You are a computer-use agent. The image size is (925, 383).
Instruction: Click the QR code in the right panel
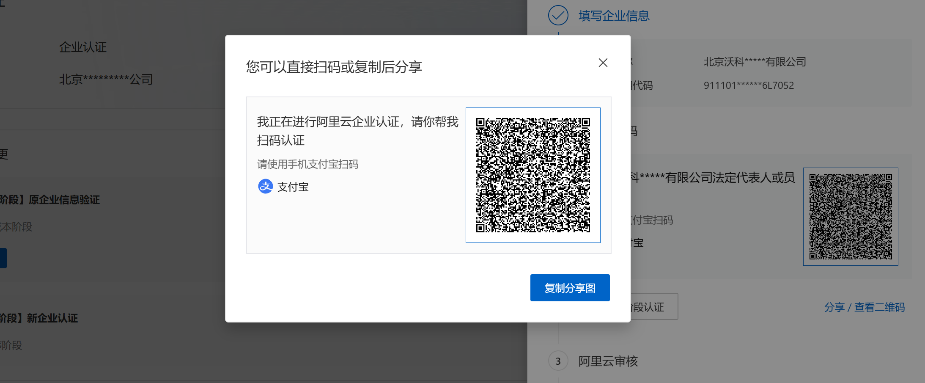[850, 216]
